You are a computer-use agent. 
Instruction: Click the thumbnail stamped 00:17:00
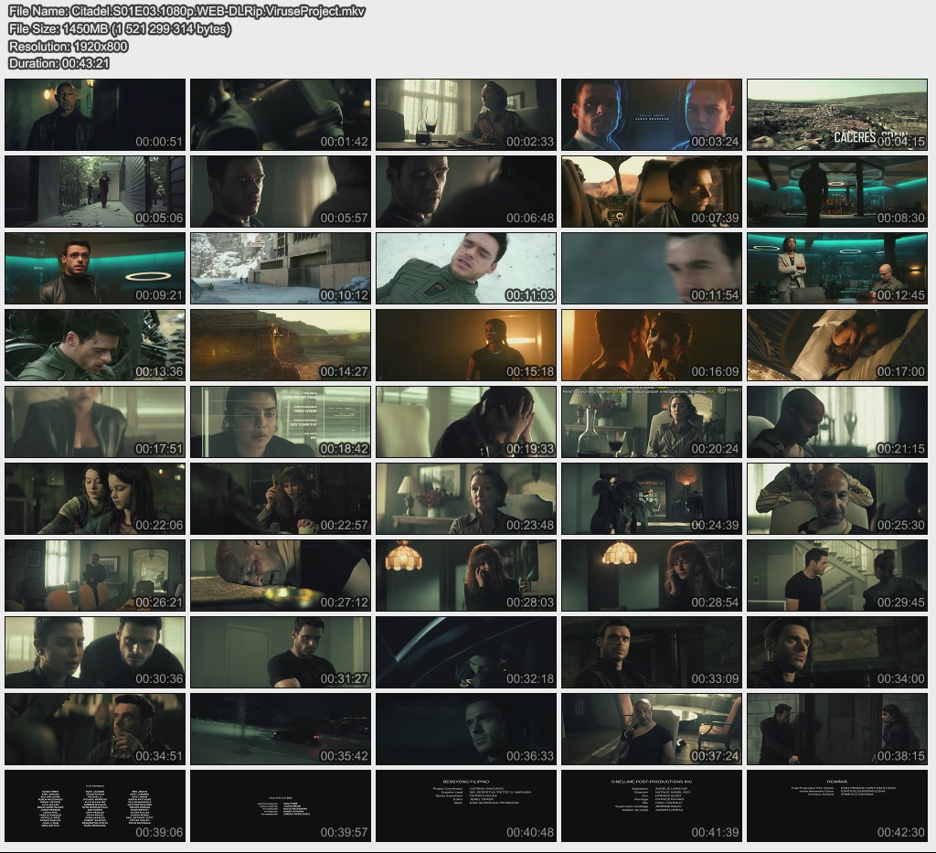pyautogui.click(x=837, y=345)
